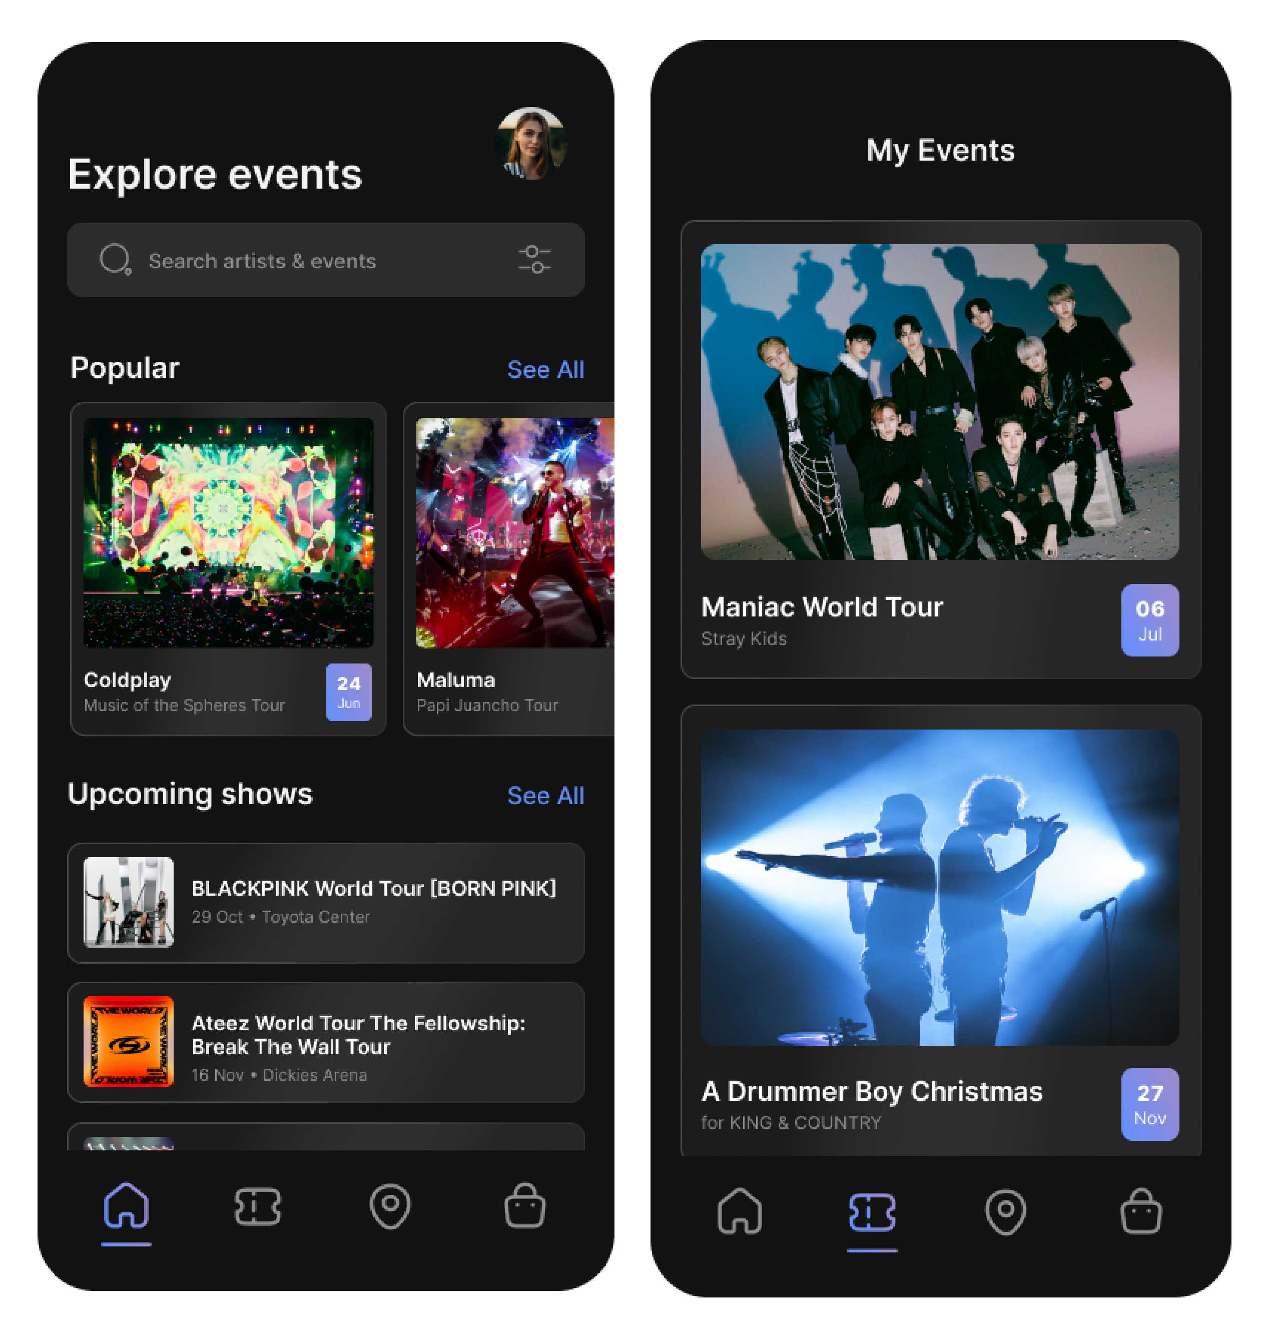Image resolution: width=1276 pixels, height=1335 pixels.
Task: Open A Drummer Boy Christmas title
Action: coord(872,1091)
